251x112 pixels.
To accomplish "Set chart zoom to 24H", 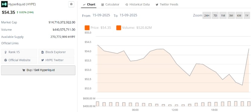I will click(x=207, y=15).
